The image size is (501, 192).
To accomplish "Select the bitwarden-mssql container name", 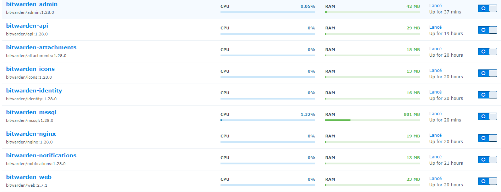I will point(31,112).
